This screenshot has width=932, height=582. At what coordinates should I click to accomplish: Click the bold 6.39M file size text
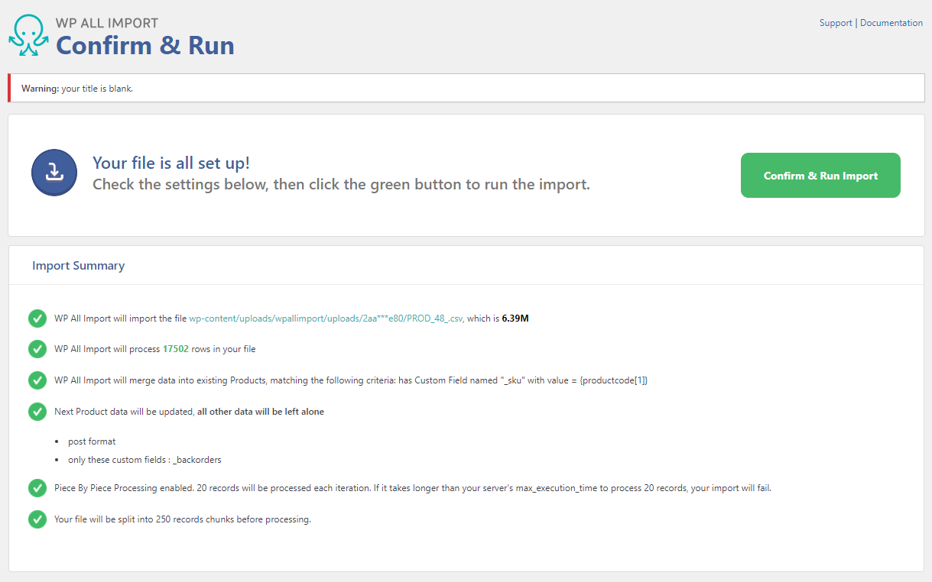515,318
